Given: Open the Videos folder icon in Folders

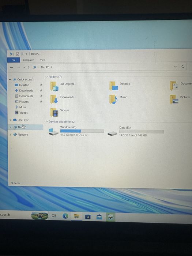Looking at the screenshot, I should [54, 112].
